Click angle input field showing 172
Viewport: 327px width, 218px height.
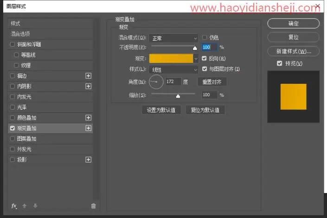click(x=173, y=81)
